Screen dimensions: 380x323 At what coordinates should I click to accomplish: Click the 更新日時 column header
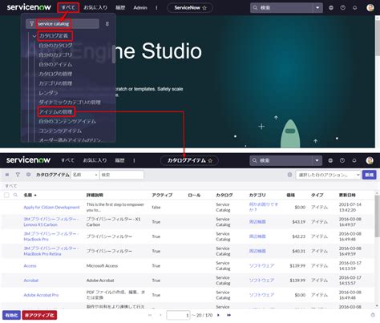coord(347,195)
